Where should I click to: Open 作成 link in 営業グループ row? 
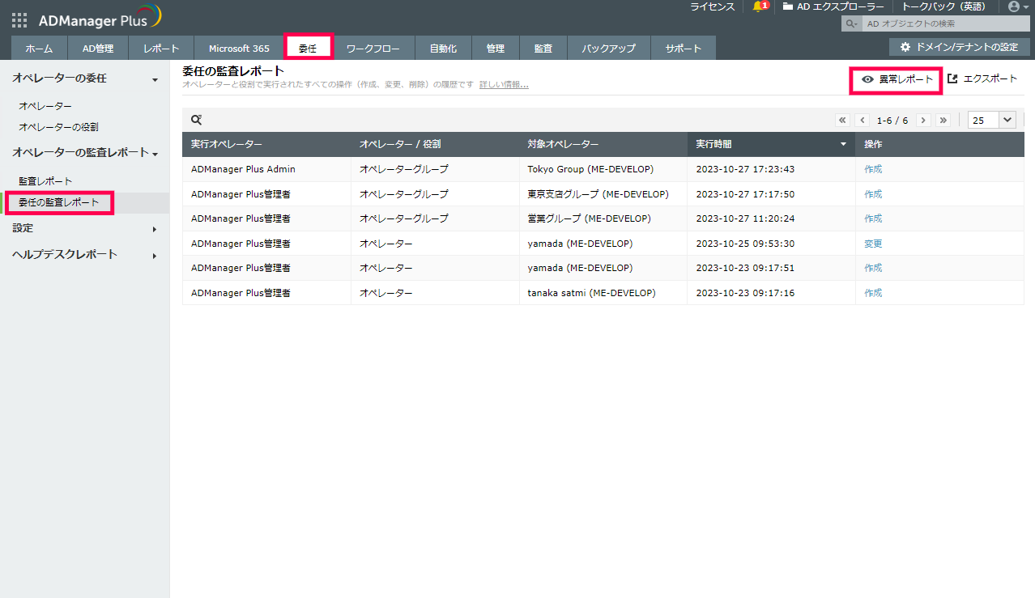[x=873, y=218]
